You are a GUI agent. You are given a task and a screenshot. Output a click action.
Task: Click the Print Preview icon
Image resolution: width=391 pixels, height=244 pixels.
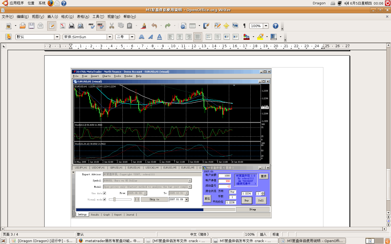81,26
